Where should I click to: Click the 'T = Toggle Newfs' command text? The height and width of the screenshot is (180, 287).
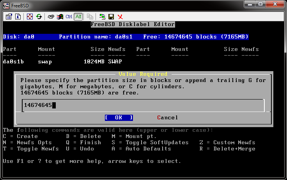tap(31, 149)
